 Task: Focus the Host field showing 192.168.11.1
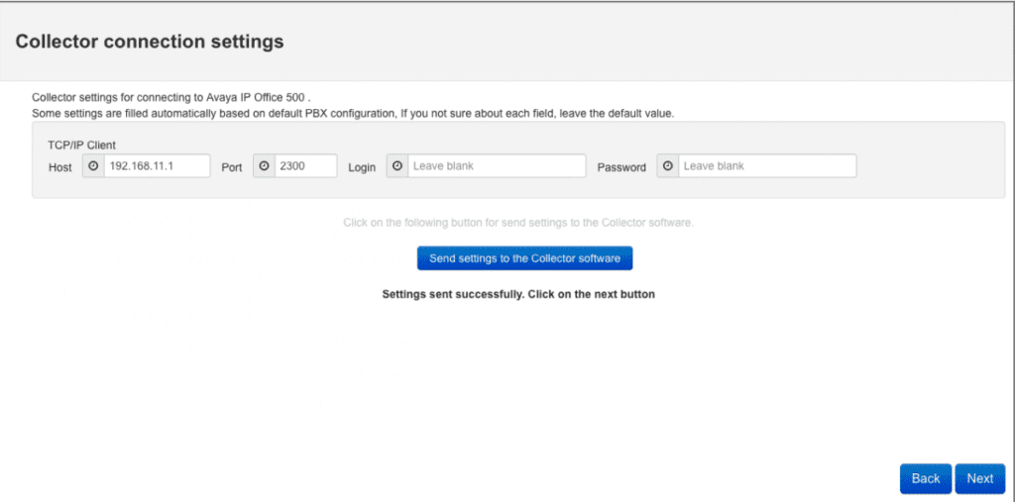point(157,165)
